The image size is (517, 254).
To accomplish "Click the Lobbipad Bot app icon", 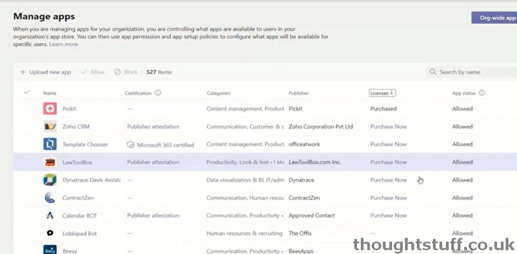I will 50,233.
